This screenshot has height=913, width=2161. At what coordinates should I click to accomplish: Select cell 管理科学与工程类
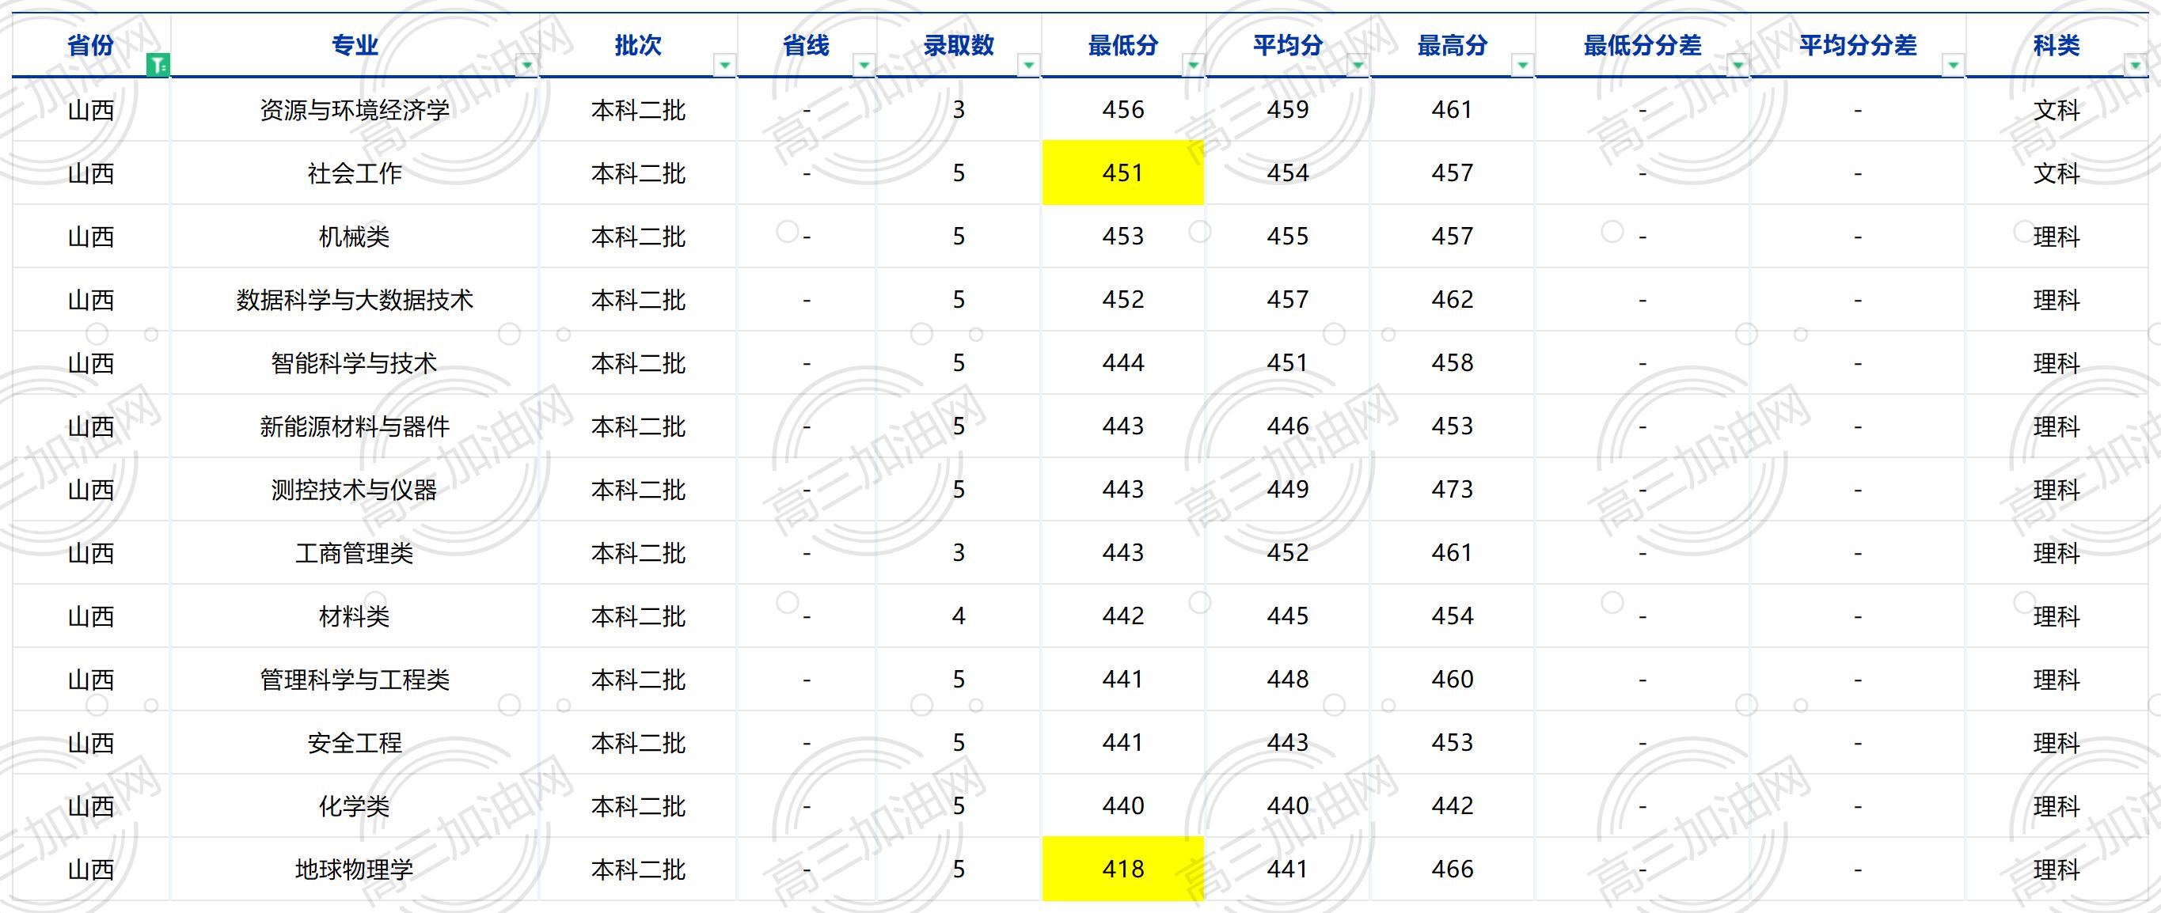(x=354, y=679)
